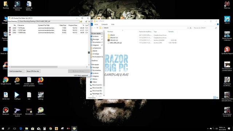The width and height of the screenshot is (233, 131).
Task: Open taskbar search magnifier
Action: (9, 128)
